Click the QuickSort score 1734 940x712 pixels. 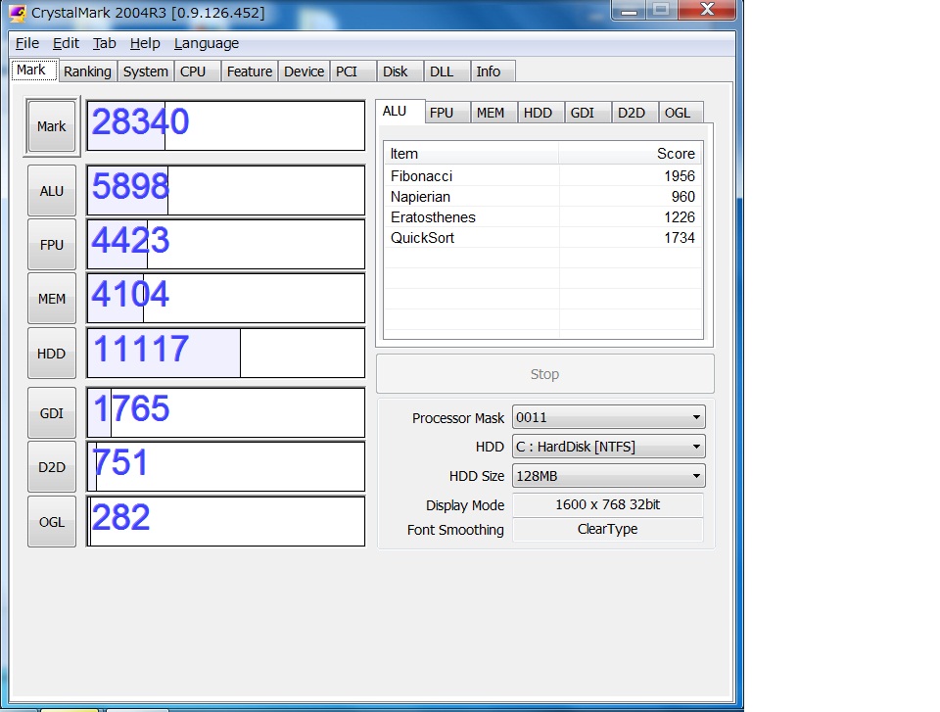680,238
